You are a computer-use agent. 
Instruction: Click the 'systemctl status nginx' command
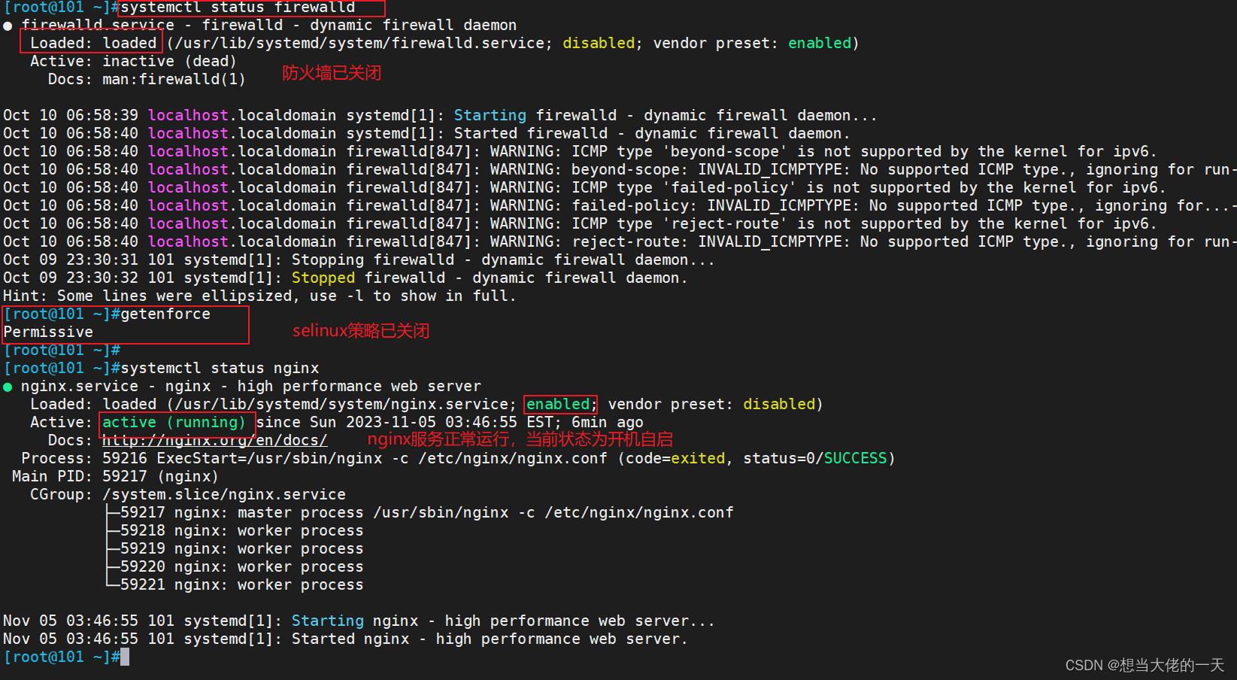coord(220,368)
